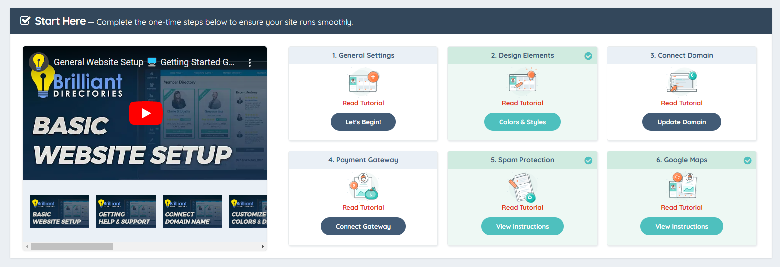780x267 pixels.
Task: Read Tutorial for Connect Domain
Action: coord(682,103)
